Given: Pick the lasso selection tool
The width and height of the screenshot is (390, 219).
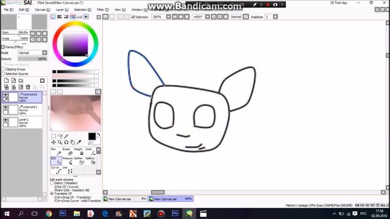Looking at the screenshot, I should coord(60,136).
